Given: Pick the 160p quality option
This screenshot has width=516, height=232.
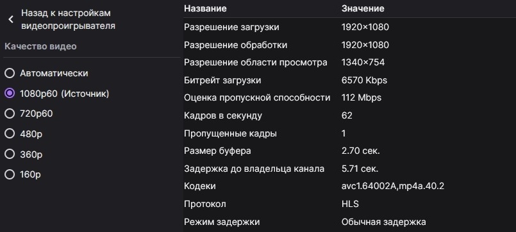Looking at the screenshot, I should pos(10,174).
